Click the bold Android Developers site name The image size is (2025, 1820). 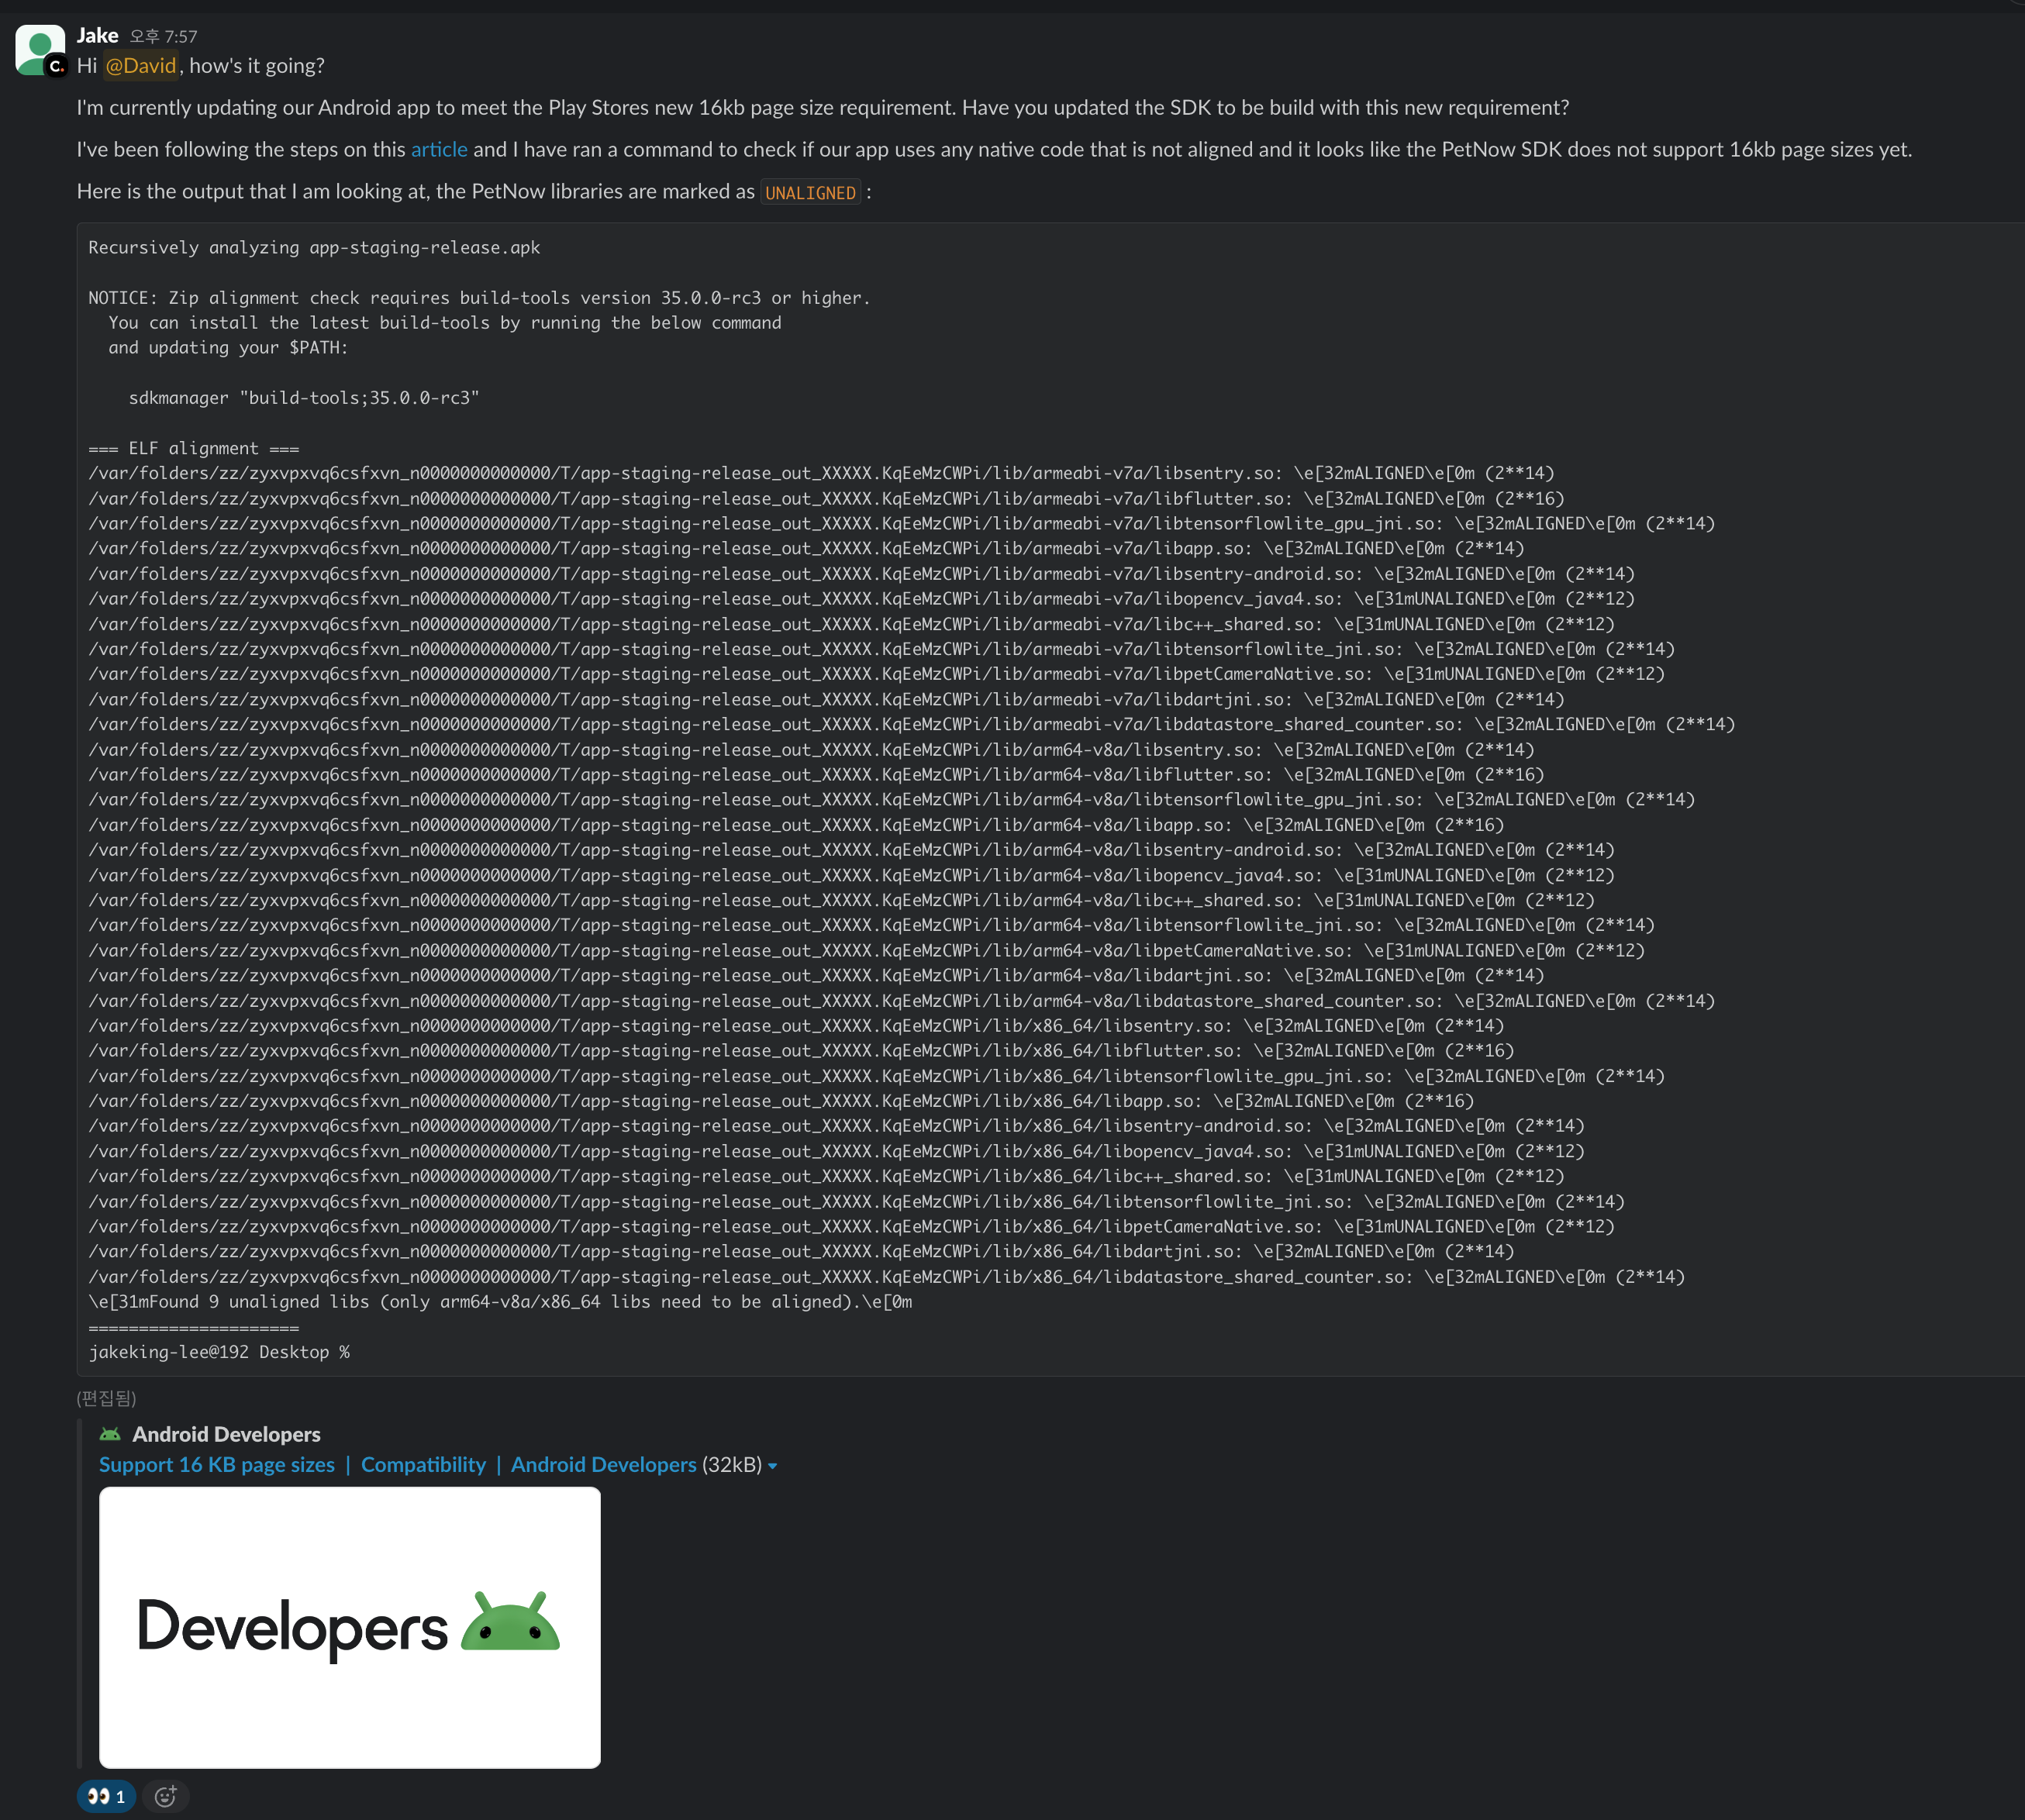pos(226,1434)
